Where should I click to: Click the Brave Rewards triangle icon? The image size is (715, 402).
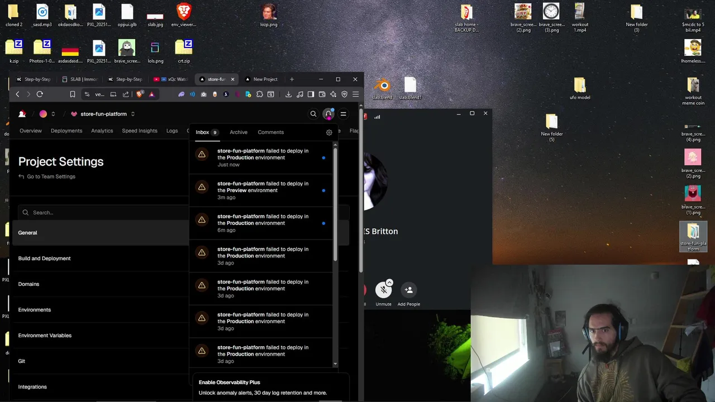coord(151,94)
